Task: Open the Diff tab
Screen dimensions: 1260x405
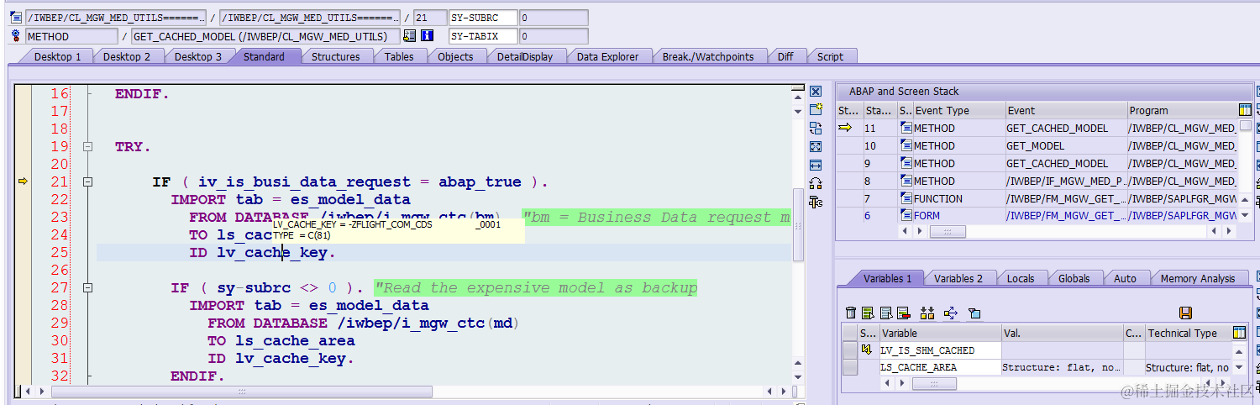Action: click(785, 56)
